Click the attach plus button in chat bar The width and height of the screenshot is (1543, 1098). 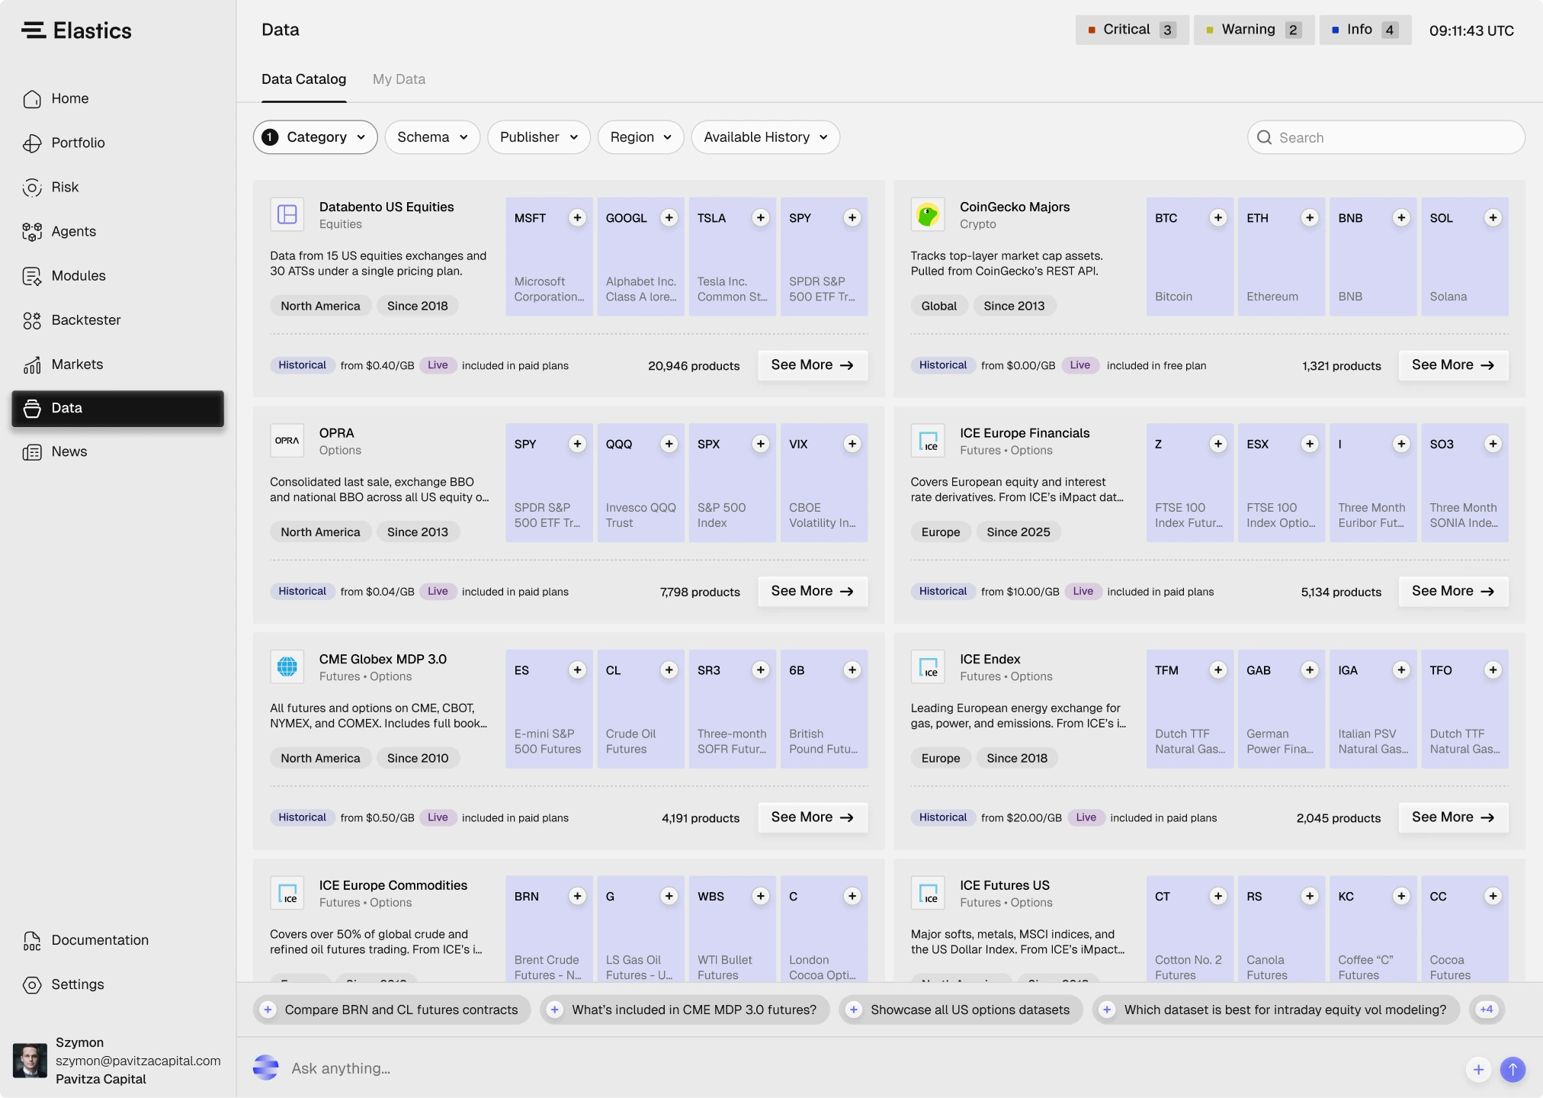1478,1069
